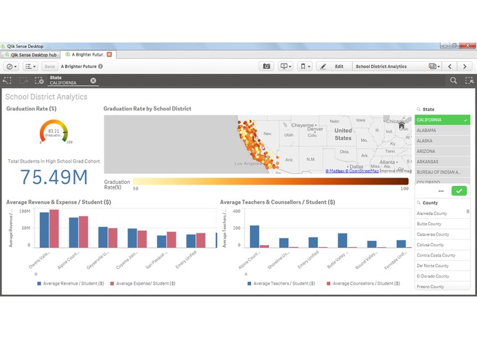477x339 pixels.
Task: Open the global list menu
Action: 30,67
